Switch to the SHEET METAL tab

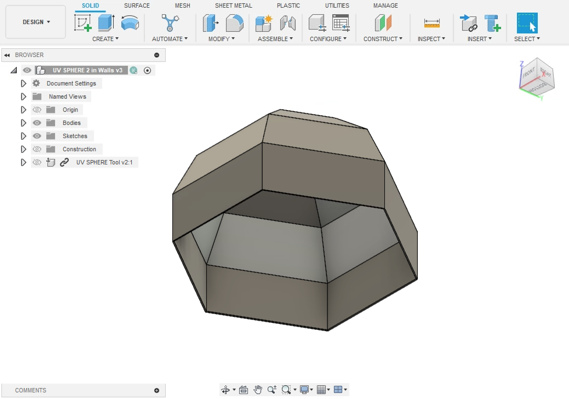233,5
